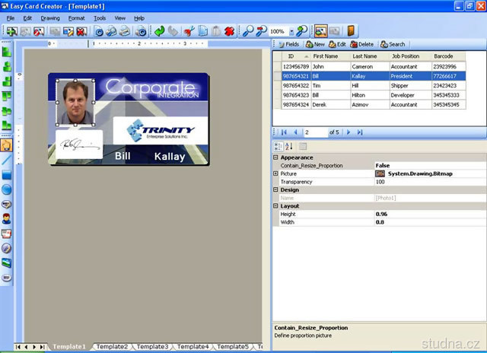Viewport: 487px width, 353px height.
Task: Toggle categorized view in property grid
Action: click(x=279, y=146)
